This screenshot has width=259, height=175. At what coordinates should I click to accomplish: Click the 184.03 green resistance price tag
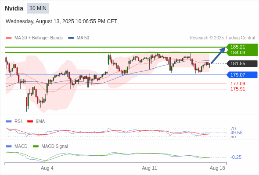[242, 52]
